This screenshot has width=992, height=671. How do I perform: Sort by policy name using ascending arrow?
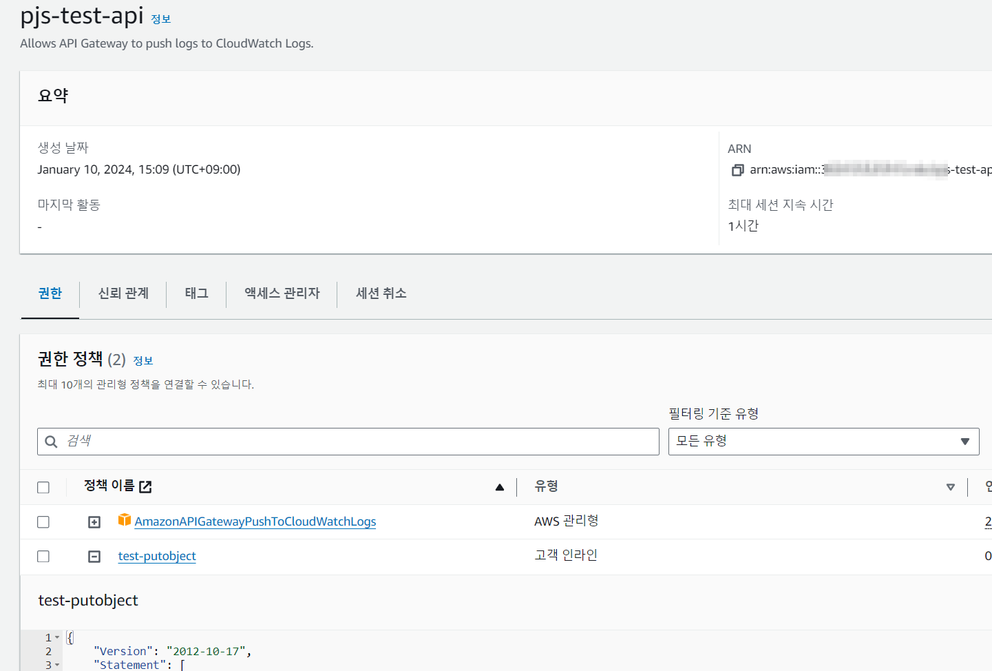tap(500, 487)
